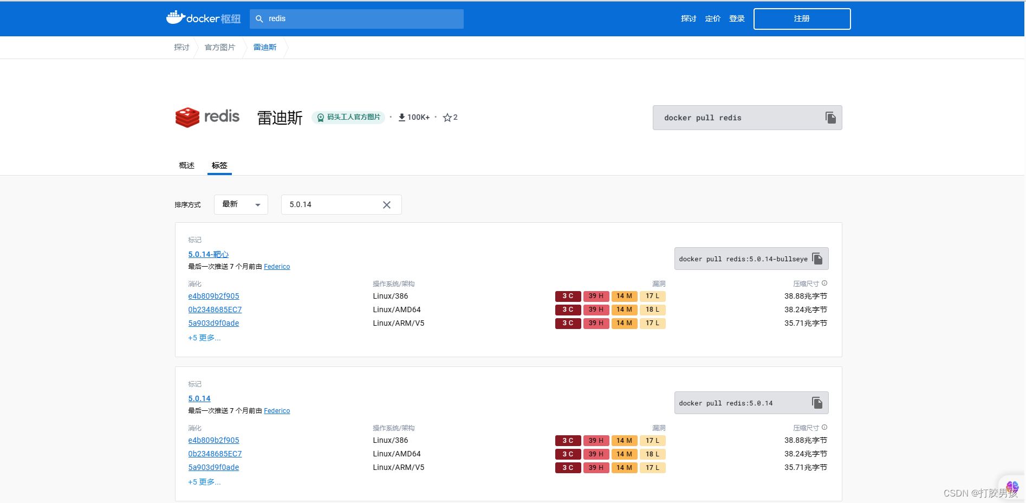This screenshot has width=1026, height=503.
Task: Click the star rating icon
Action: (x=447, y=118)
